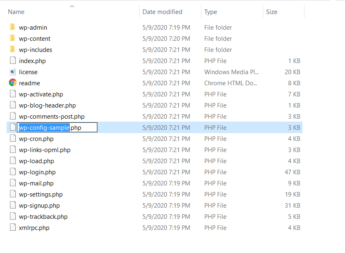Click the wp-login.php file icon
345x253 pixels.
coord(12,172)
